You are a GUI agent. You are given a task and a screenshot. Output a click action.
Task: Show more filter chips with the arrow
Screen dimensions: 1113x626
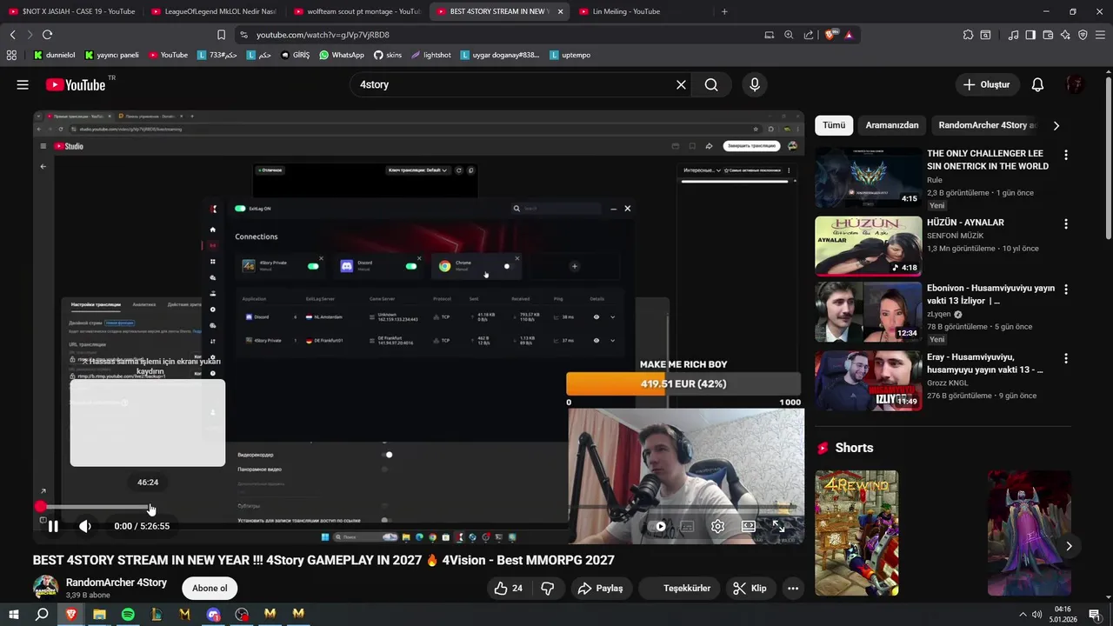click(1056, 125)
